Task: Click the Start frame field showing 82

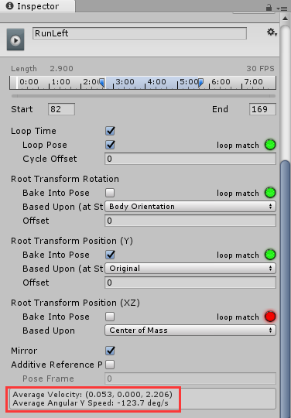Action: click(61, 109)
